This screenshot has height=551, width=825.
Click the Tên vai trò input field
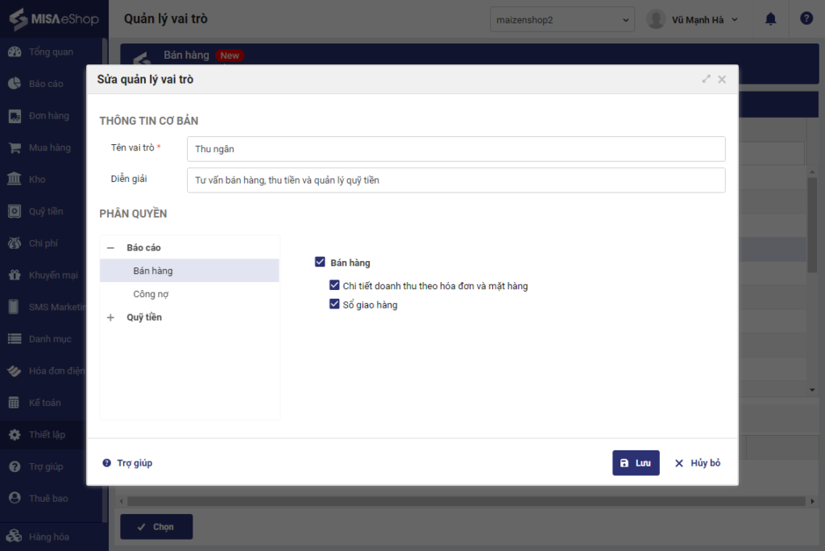tap(456, 149)
